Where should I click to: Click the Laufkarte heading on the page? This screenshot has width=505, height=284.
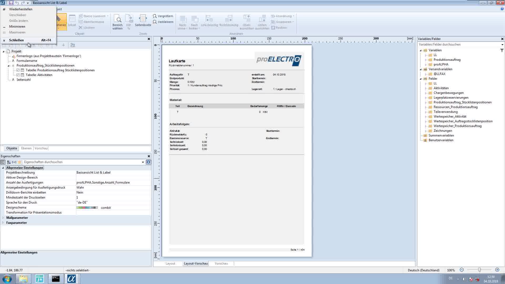coord(177,61)
